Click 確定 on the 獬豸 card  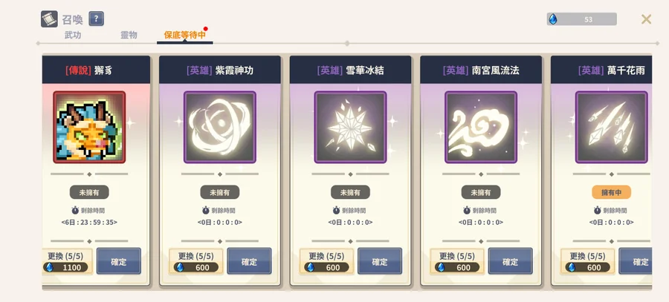point(119,261)
